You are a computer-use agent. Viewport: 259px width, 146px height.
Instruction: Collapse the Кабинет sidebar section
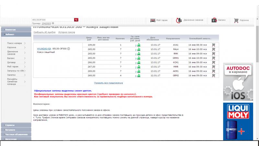tap(16, 34)
